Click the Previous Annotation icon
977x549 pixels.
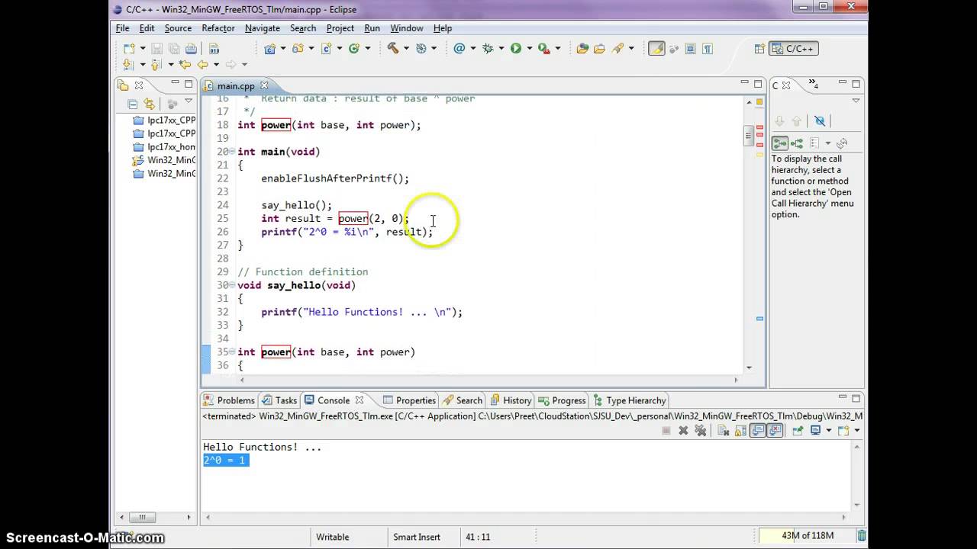tap(156, 65)
